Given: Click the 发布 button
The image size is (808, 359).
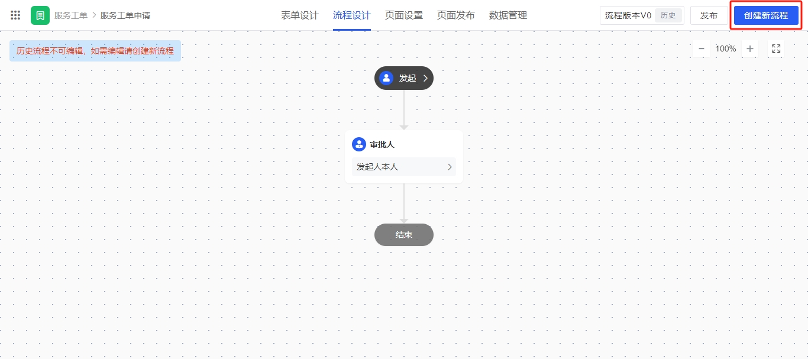Looking at the screenshot, I should 709,15.
